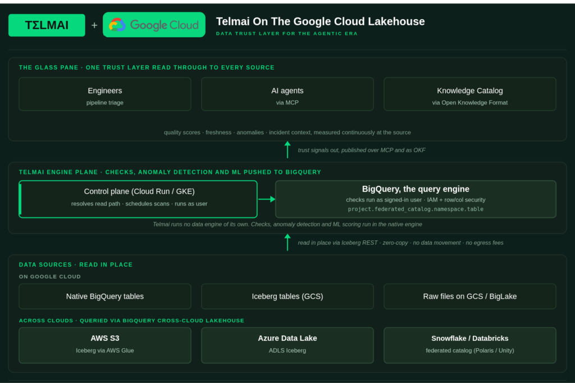This screenshot has height=383, width=575.
Task: Click the project.federated_catalog.namespace.table path text
Action: [416, 209]
